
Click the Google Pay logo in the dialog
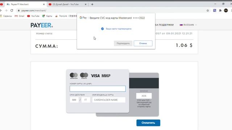click(x=83, y=18)
